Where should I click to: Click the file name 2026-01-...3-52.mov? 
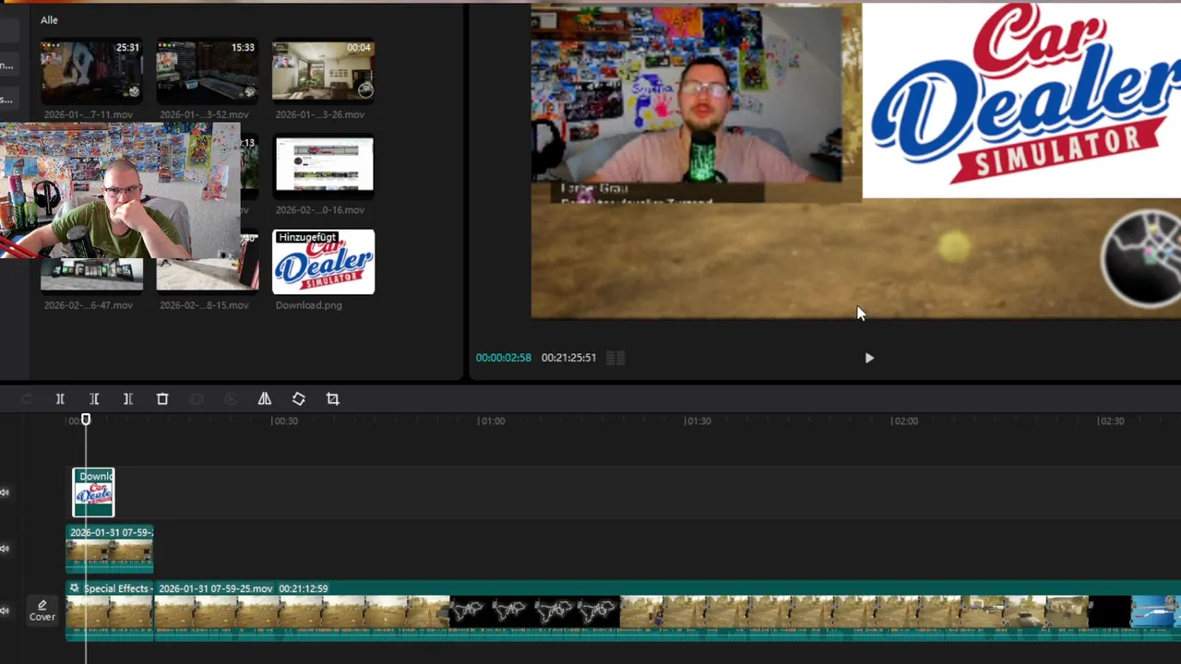[x=204, y=114]
